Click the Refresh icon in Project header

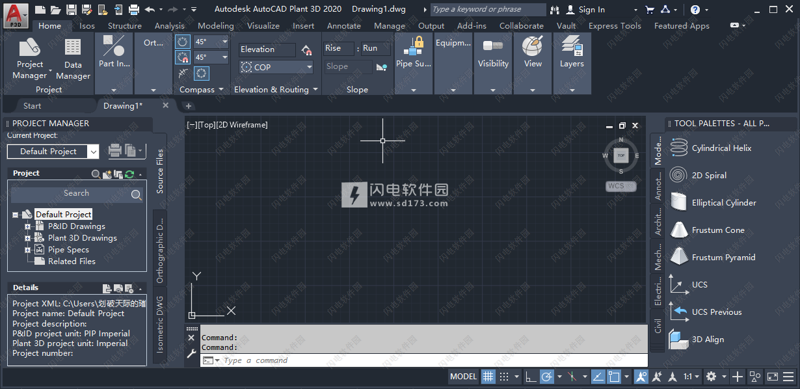pos(129,174)
